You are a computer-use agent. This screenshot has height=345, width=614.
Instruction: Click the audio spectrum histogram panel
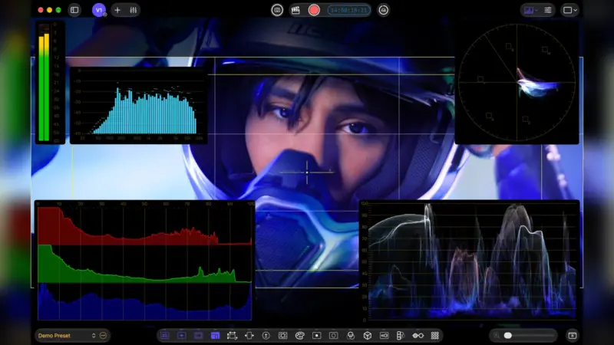(x=138, y=105)
